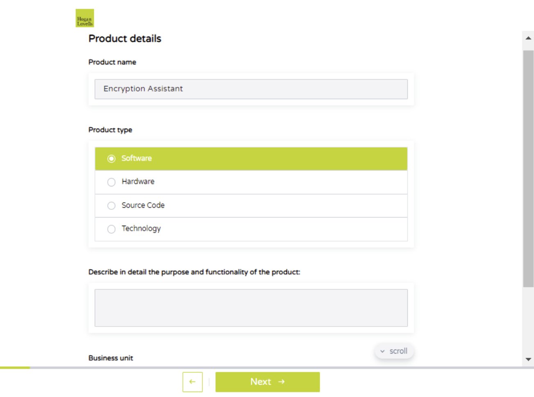Click the Product type label
This screenshot has height=397, width=534.
(110, 130)
